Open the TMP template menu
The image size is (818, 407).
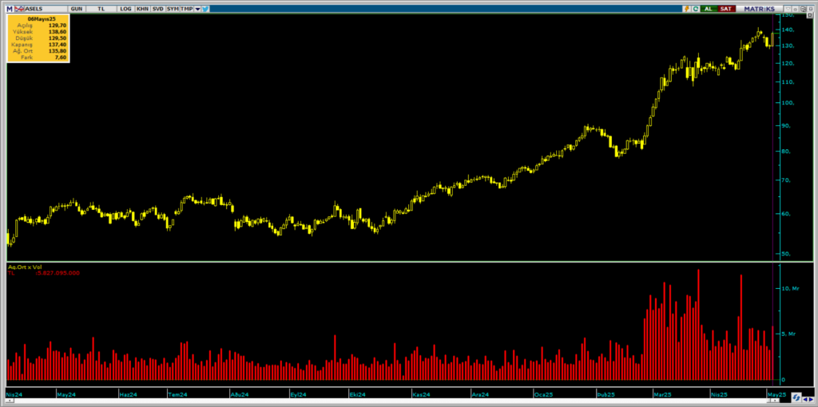coord(186,8)
